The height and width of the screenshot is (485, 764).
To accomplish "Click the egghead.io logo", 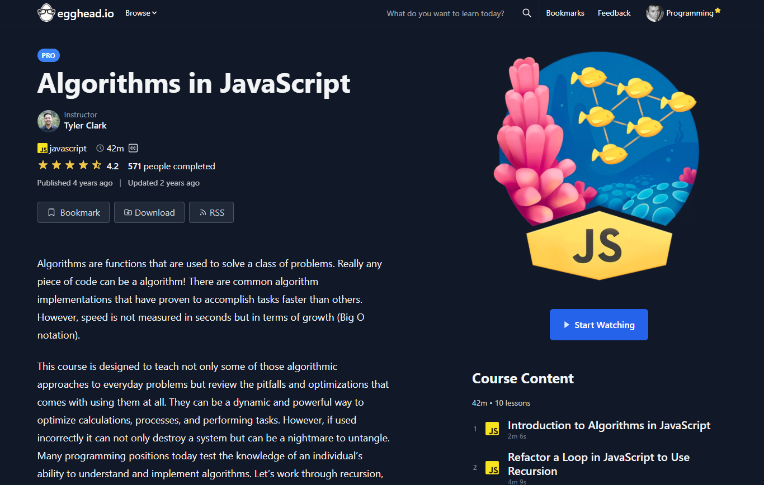I will tap(76, 13).
